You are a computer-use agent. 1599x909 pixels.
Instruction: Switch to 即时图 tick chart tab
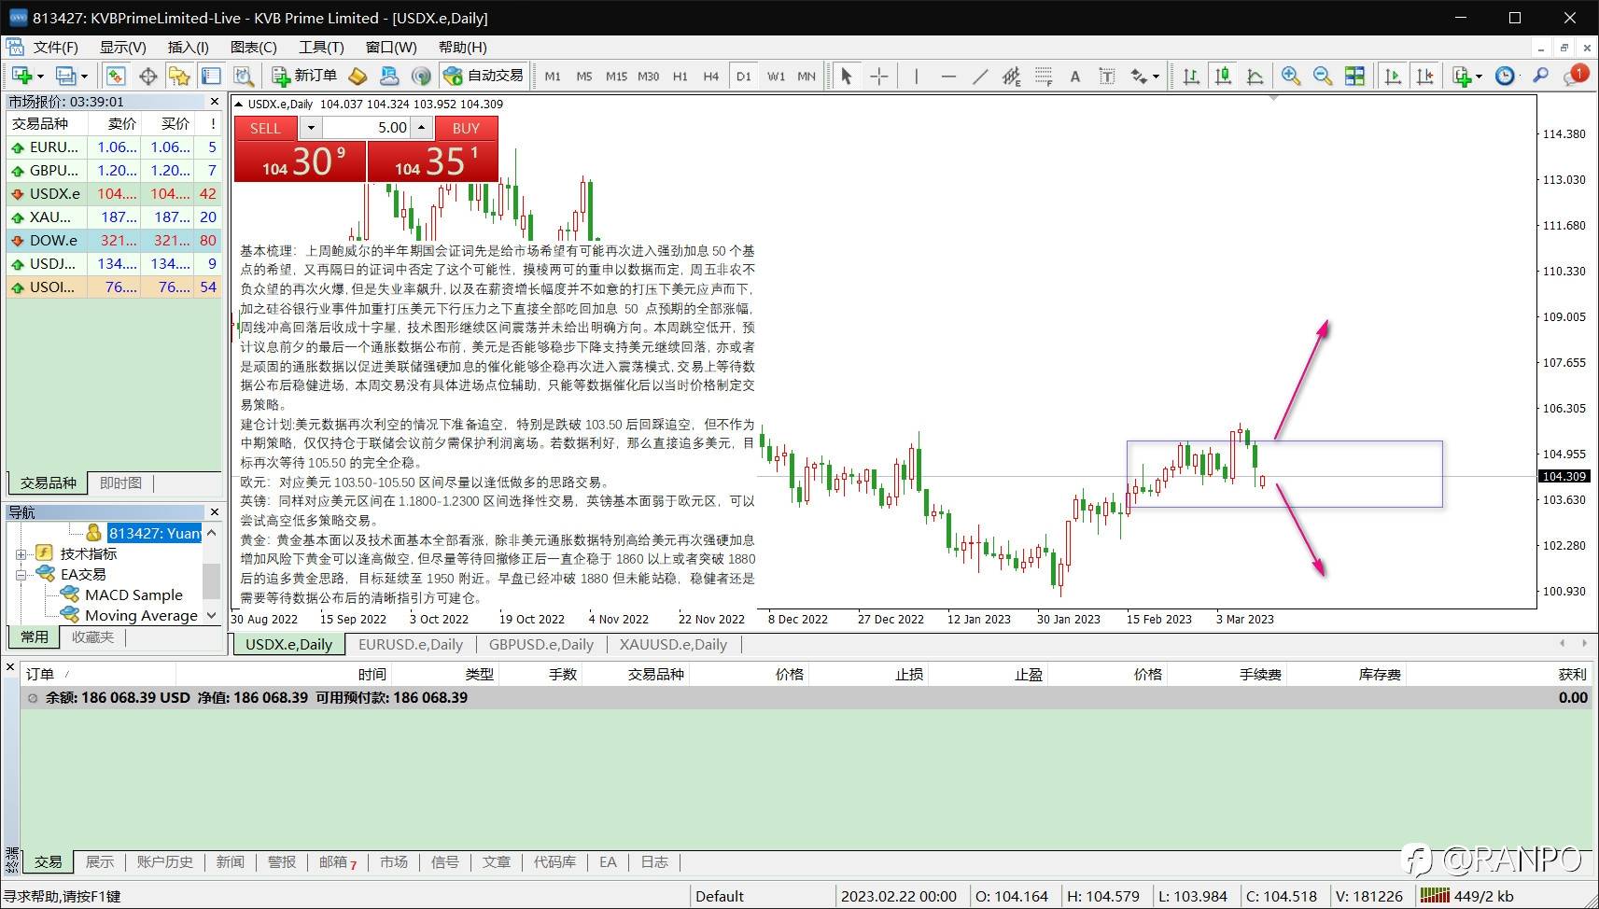[120, 482]
